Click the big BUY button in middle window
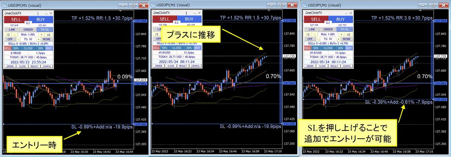 click(x=188, y=19)
